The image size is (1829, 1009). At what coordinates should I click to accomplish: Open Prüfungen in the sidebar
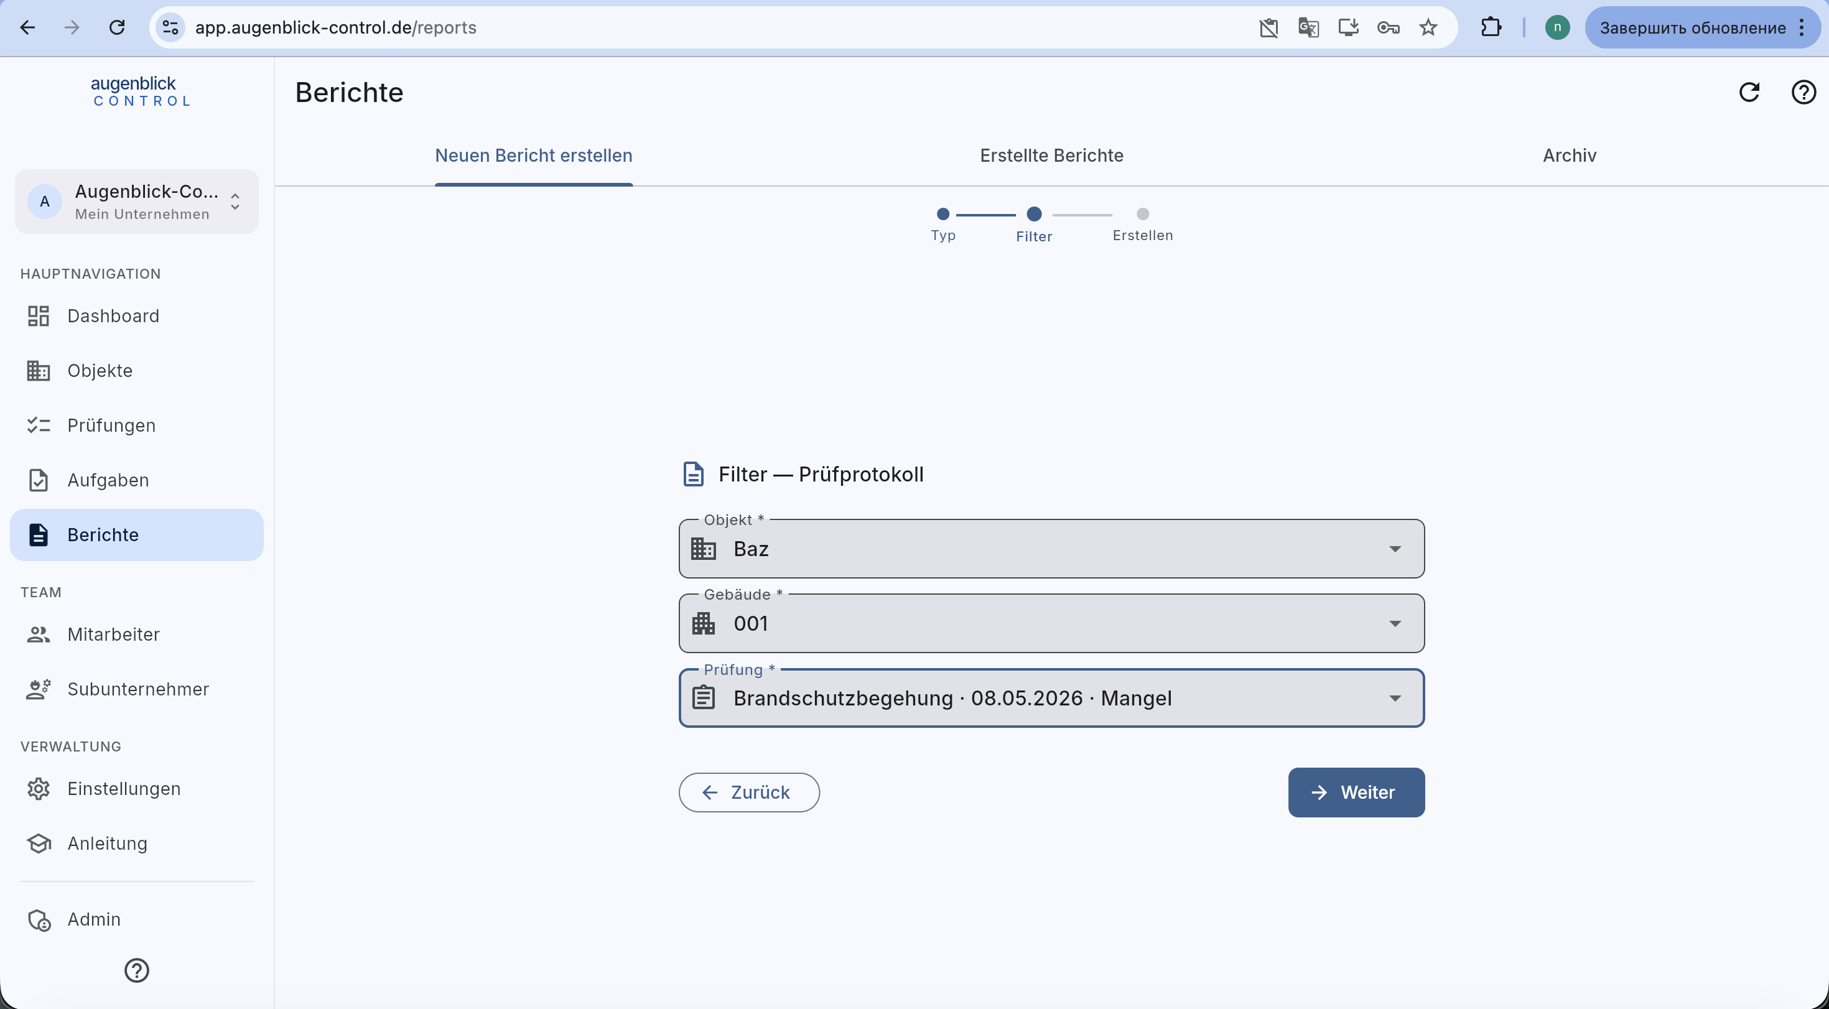point(136,425)
